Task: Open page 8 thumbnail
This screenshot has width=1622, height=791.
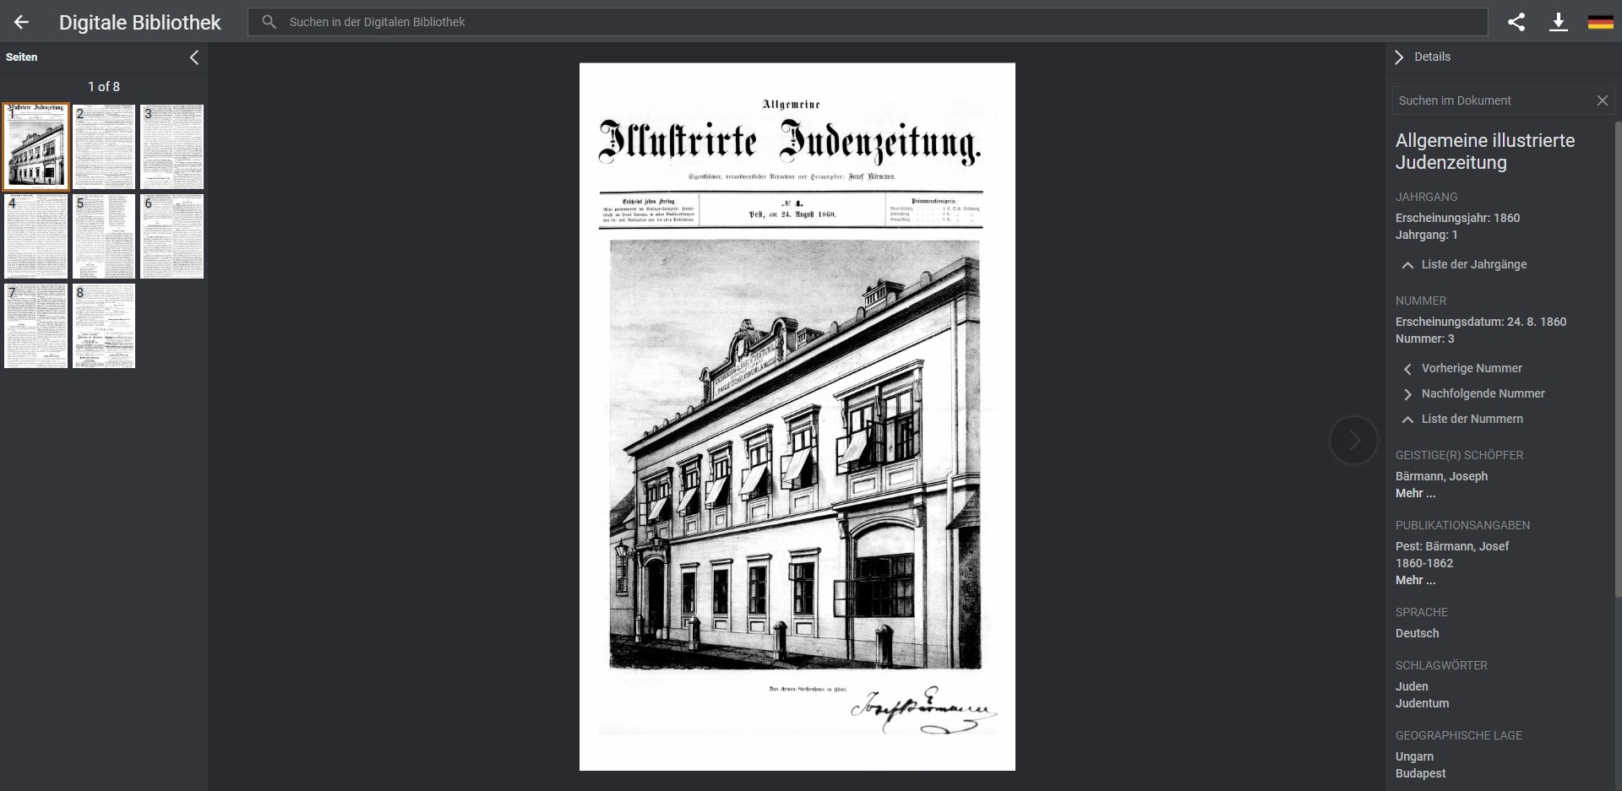Action: coord(104,326)
